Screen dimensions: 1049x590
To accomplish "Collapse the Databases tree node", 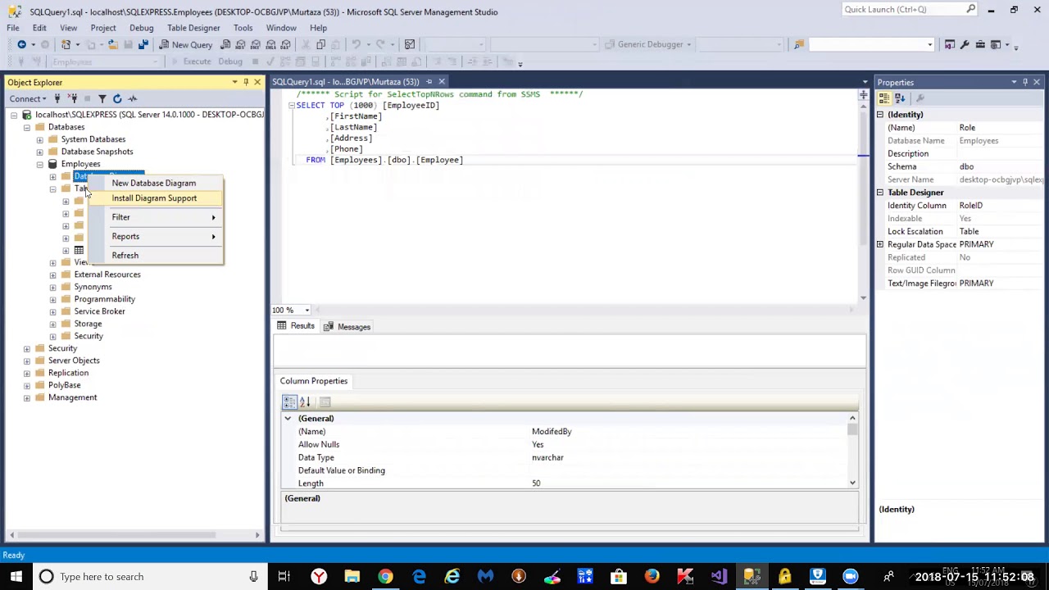I will point(27,127).
